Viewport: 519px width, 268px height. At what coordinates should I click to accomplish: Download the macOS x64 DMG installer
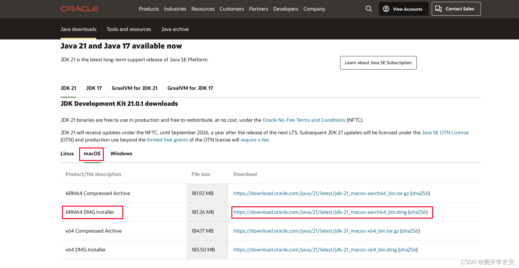coord(315,250)
